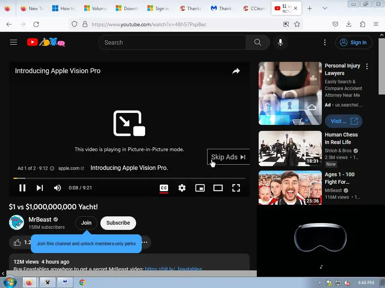
Task: Close the active YouTube tab
Action: point(296,8)
